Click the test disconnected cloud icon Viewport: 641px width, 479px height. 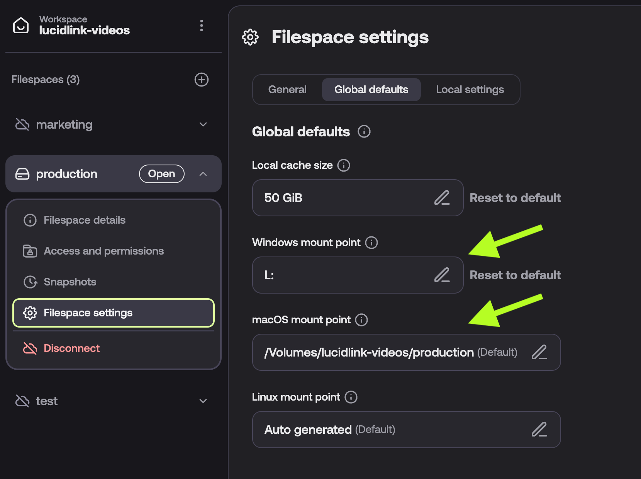(22, 401)
